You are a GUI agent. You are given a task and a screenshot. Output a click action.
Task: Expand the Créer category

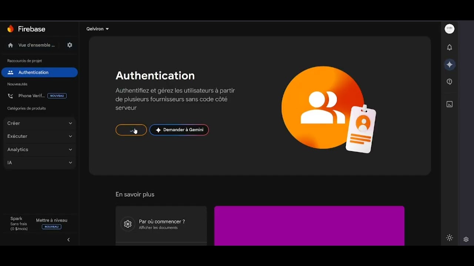click(40, 123)
